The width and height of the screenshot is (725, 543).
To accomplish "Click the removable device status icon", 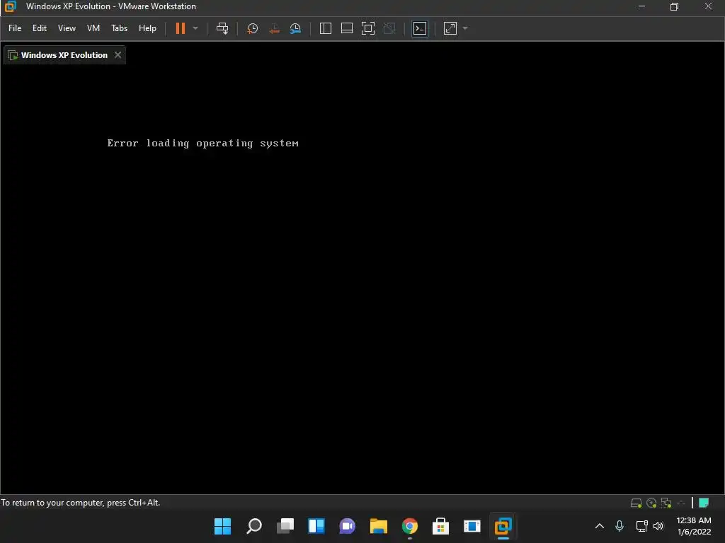I will coord(681,503).
